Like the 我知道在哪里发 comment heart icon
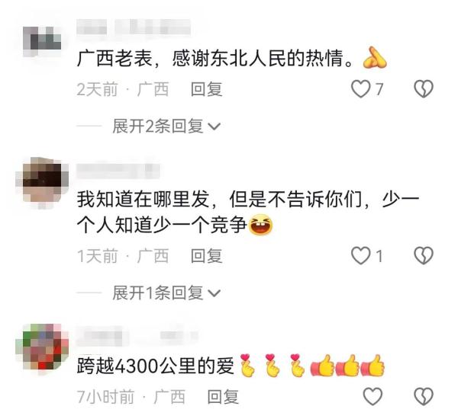Viewport: 458px width, 419px height. point(360,256)
